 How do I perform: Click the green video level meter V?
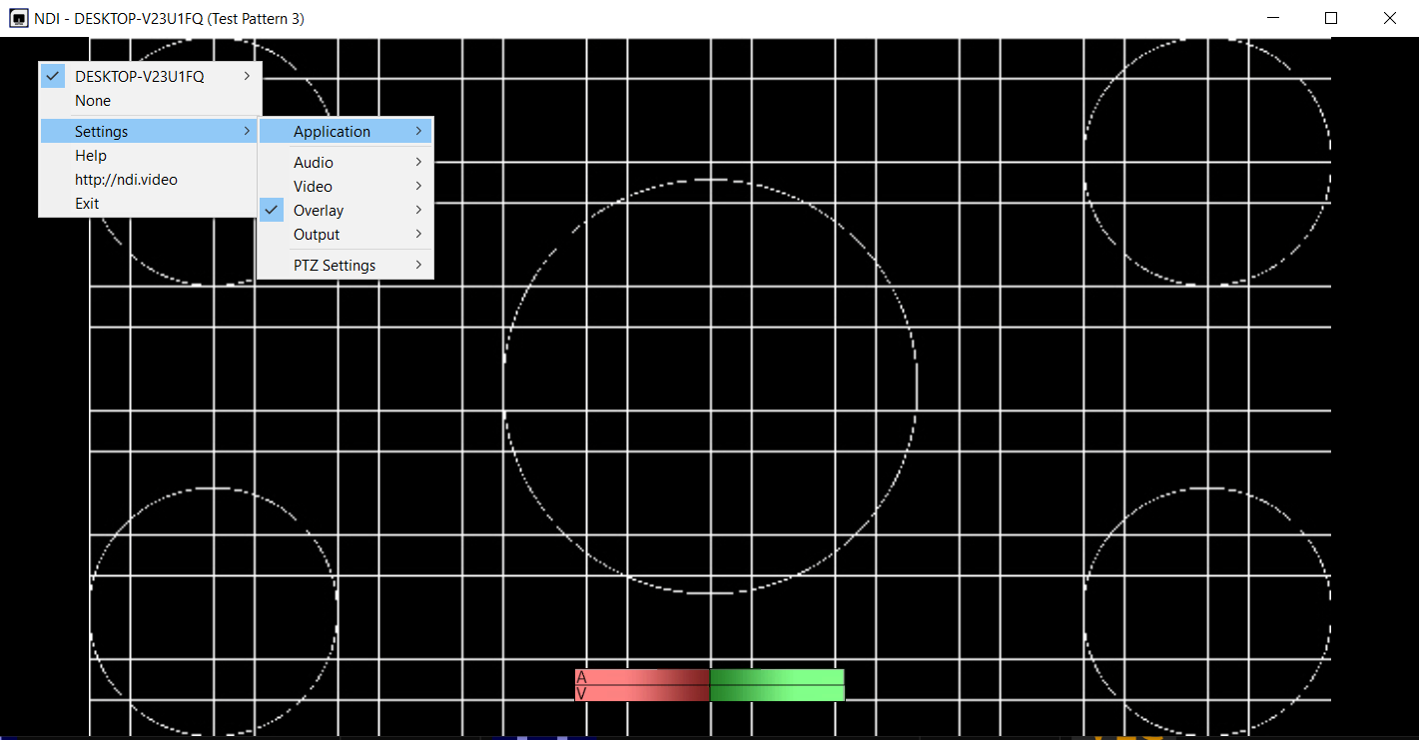point(777,693)
